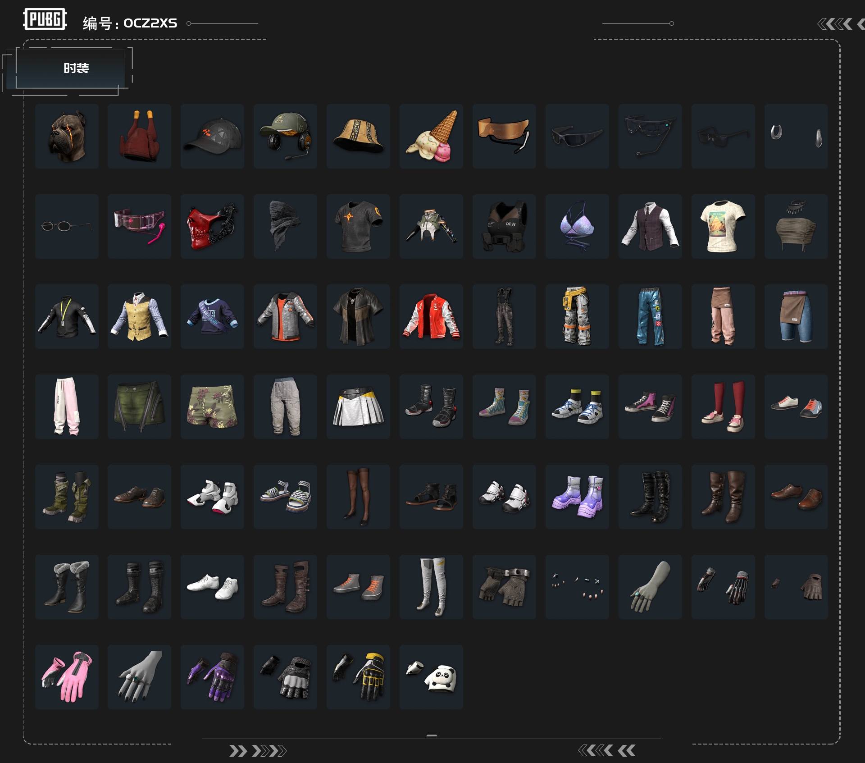
Task: Select the pink gloves
Action: click(67, 677)
